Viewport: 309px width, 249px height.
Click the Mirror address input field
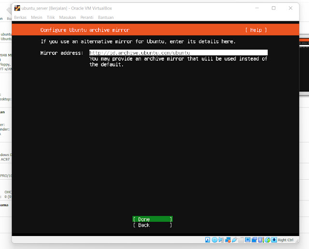179,52
